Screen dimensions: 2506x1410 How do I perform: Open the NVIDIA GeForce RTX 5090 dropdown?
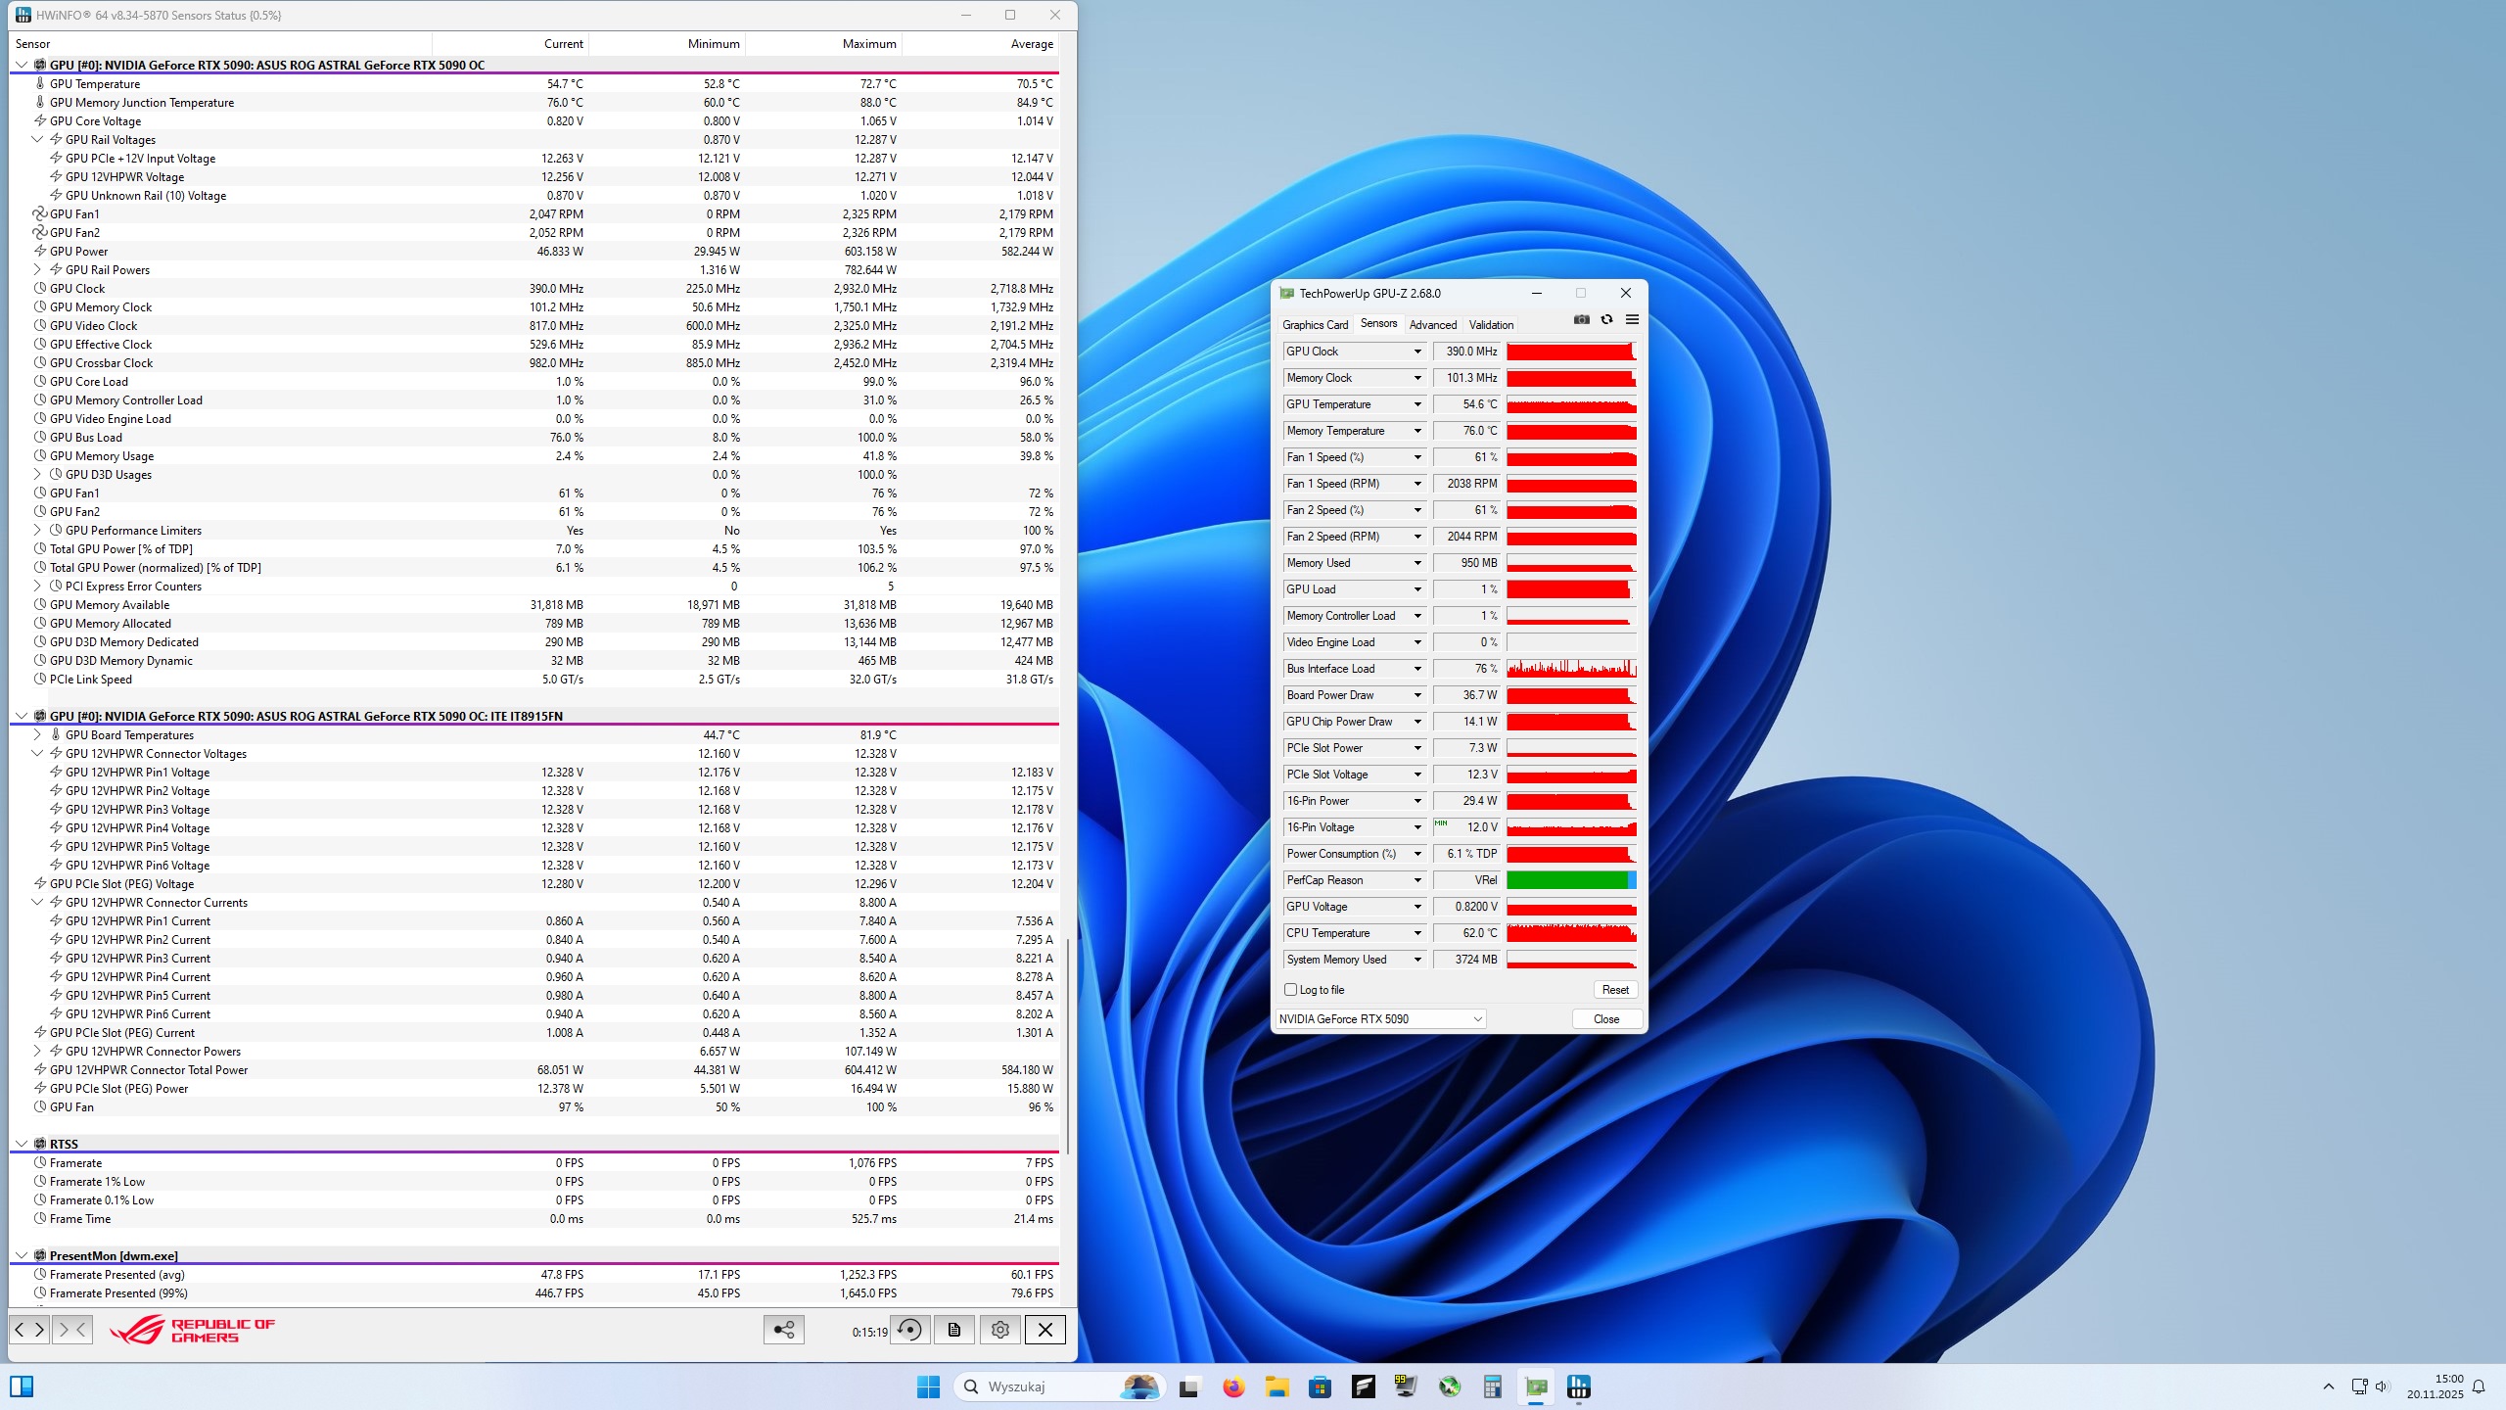click(1380, 1019)
